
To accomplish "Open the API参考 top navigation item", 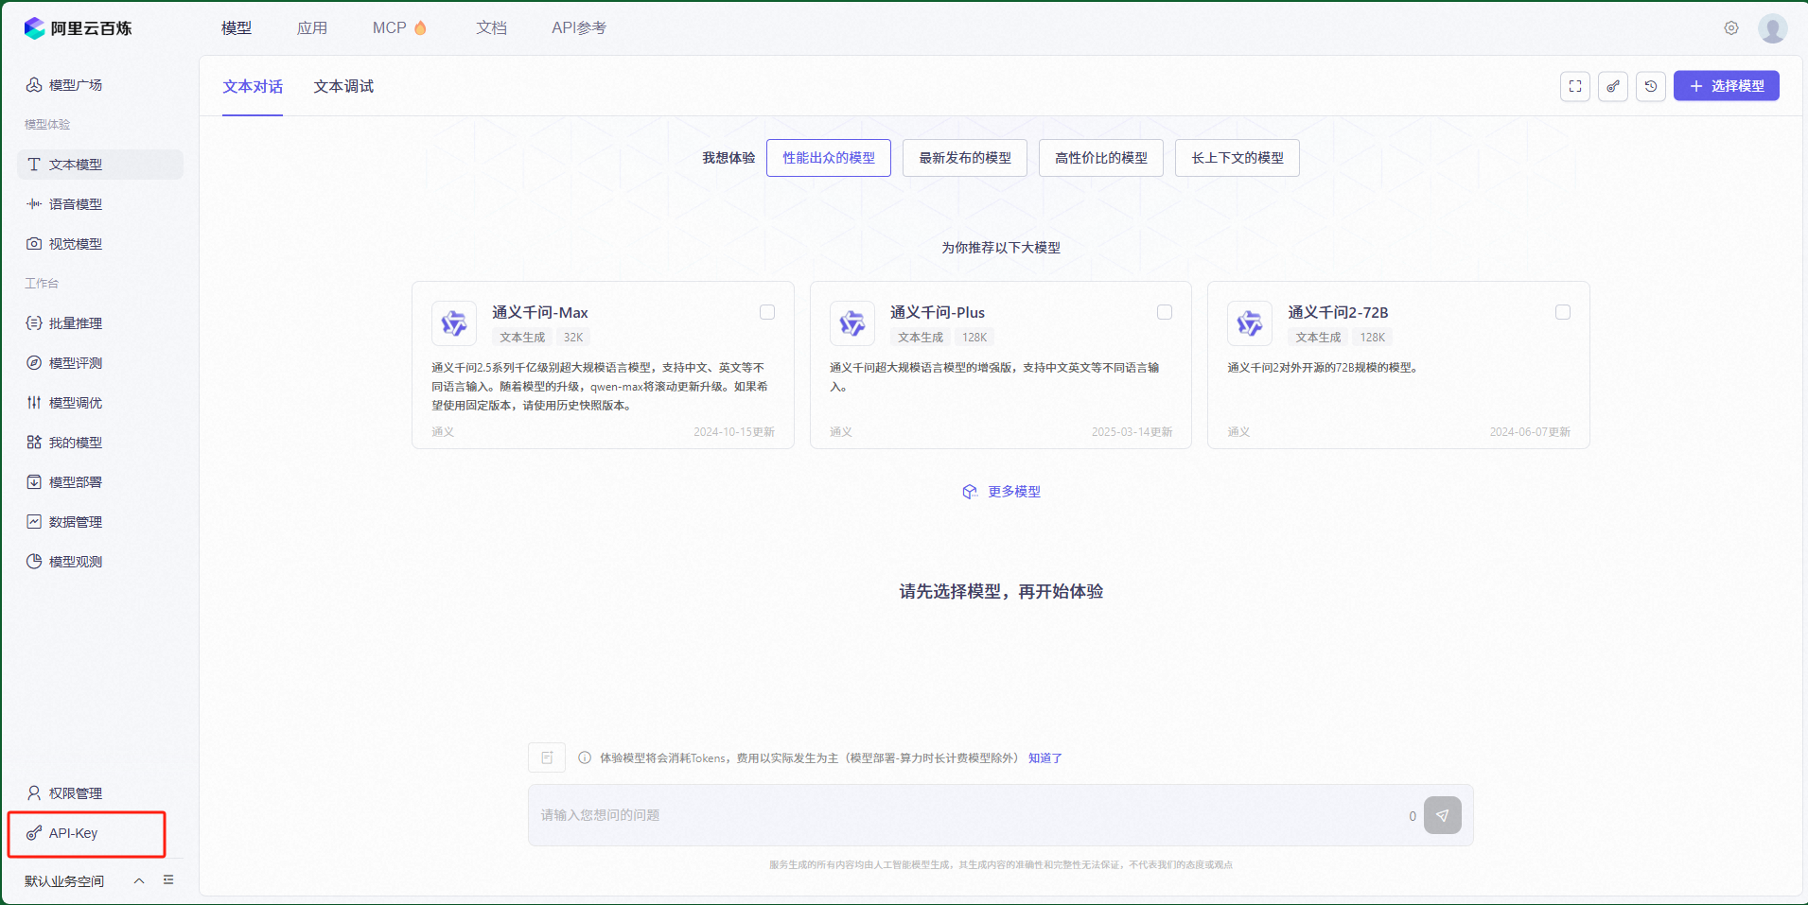I will click(579, 28).
